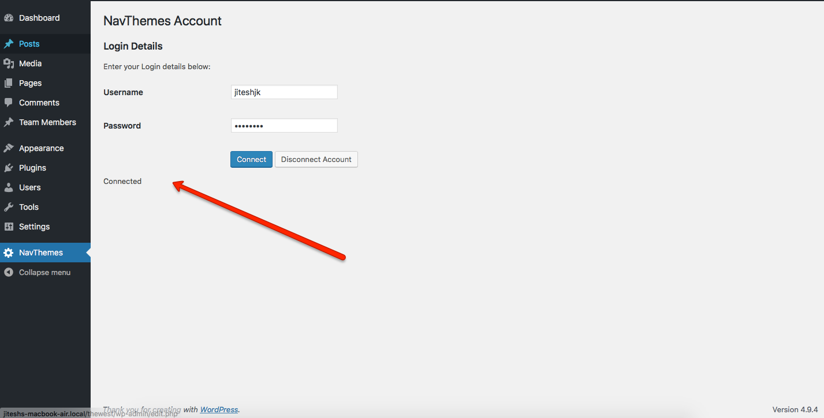Click the Appearance paintbrush icon
The image size is (824, 418).
click(9, 148)
